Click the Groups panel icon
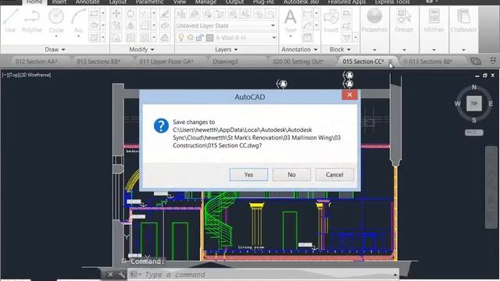Image resolution: width=500 pixels, height=281 pixels. [404, 16]
